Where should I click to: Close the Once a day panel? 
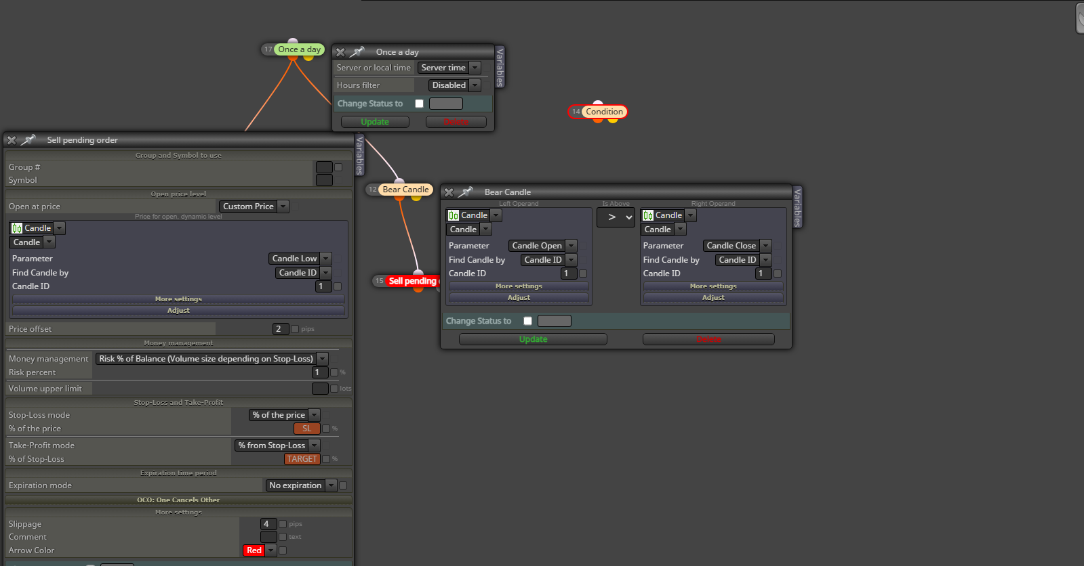pyautogui.click(x=340, y=52)
